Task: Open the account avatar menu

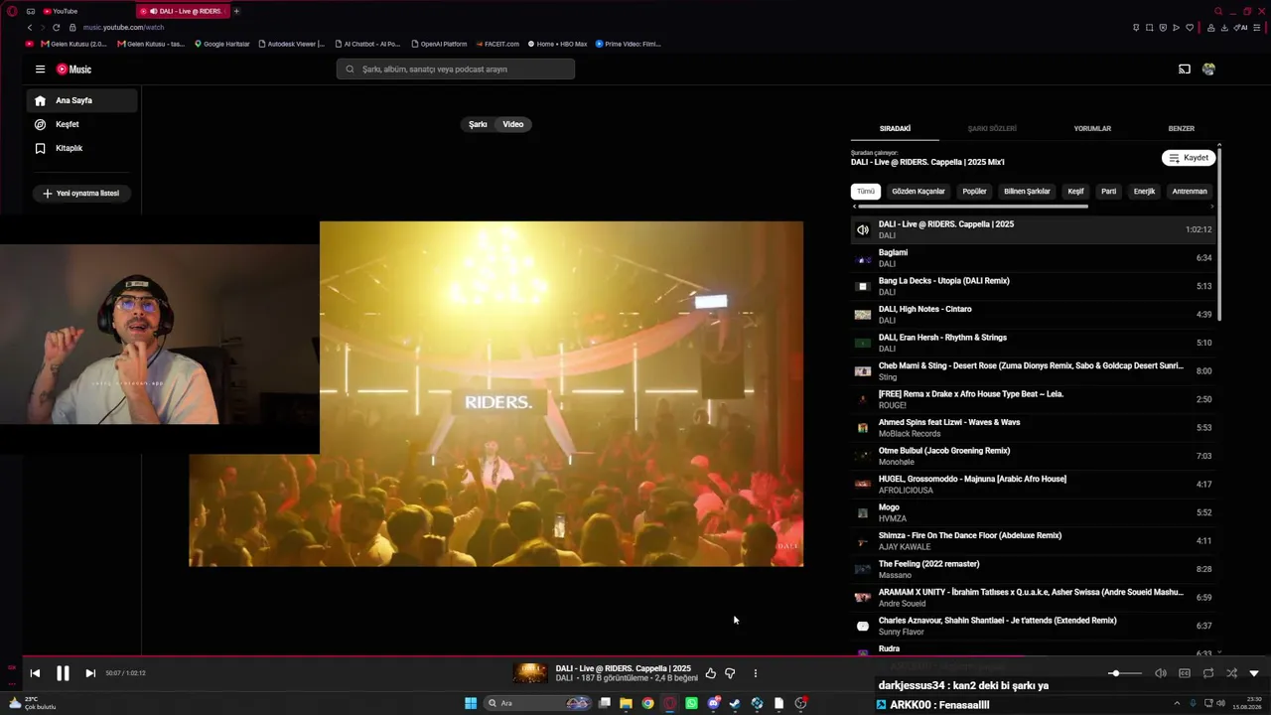Action: [1208, 70]
